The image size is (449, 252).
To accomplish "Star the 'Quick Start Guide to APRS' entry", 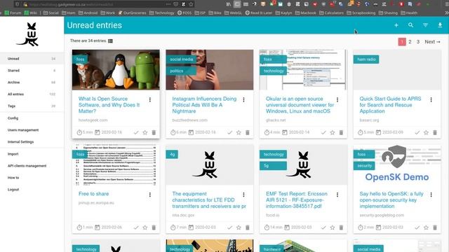I will click(x=426, y=132).
